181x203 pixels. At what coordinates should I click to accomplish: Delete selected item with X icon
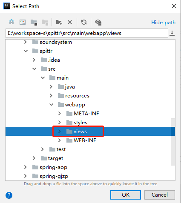pyautogui.click(x=70, y=22)
